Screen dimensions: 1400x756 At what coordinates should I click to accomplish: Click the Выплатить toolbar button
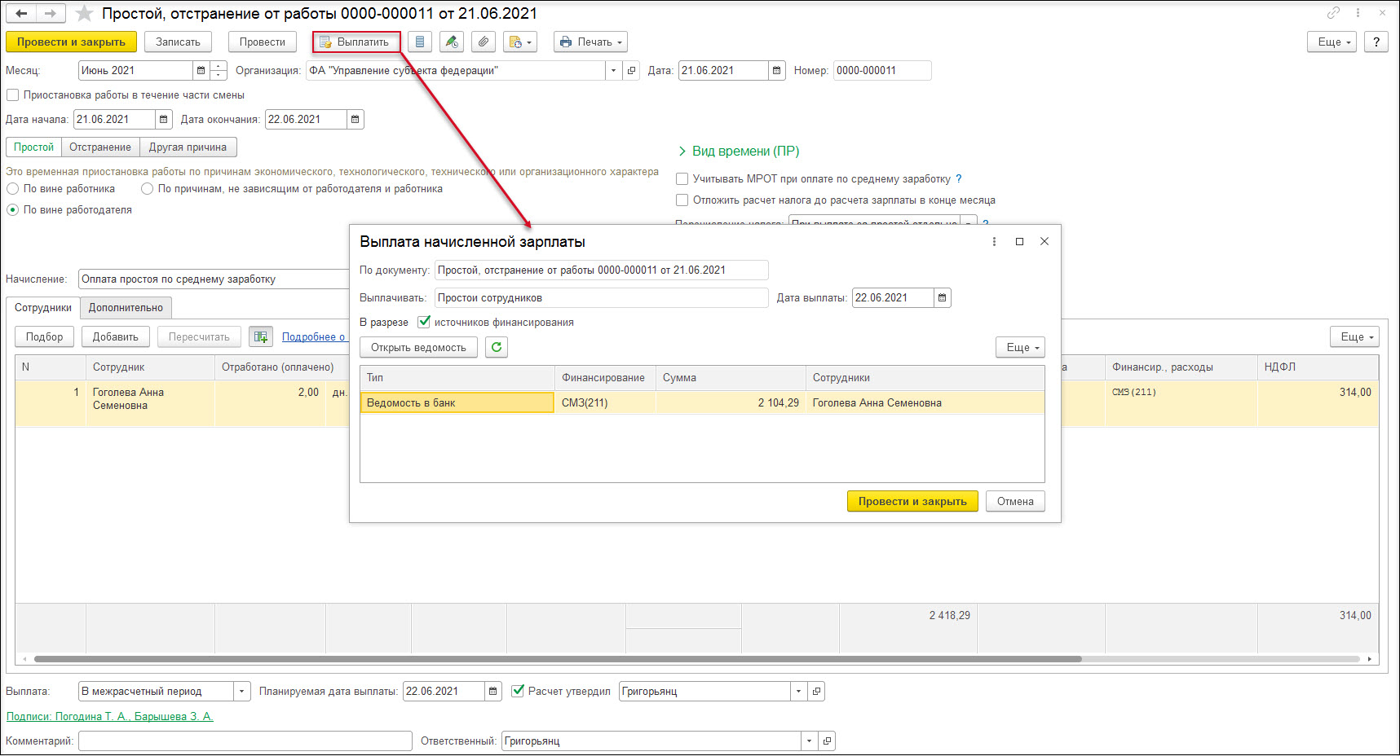click(x=356, y=42)
